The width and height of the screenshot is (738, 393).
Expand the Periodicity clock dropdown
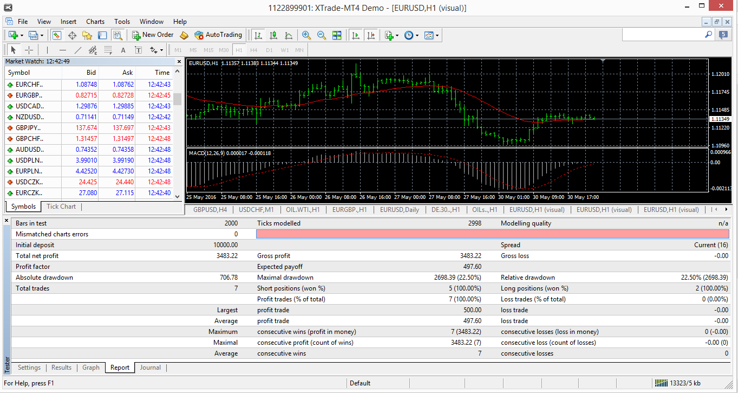(x=416, y=35)
